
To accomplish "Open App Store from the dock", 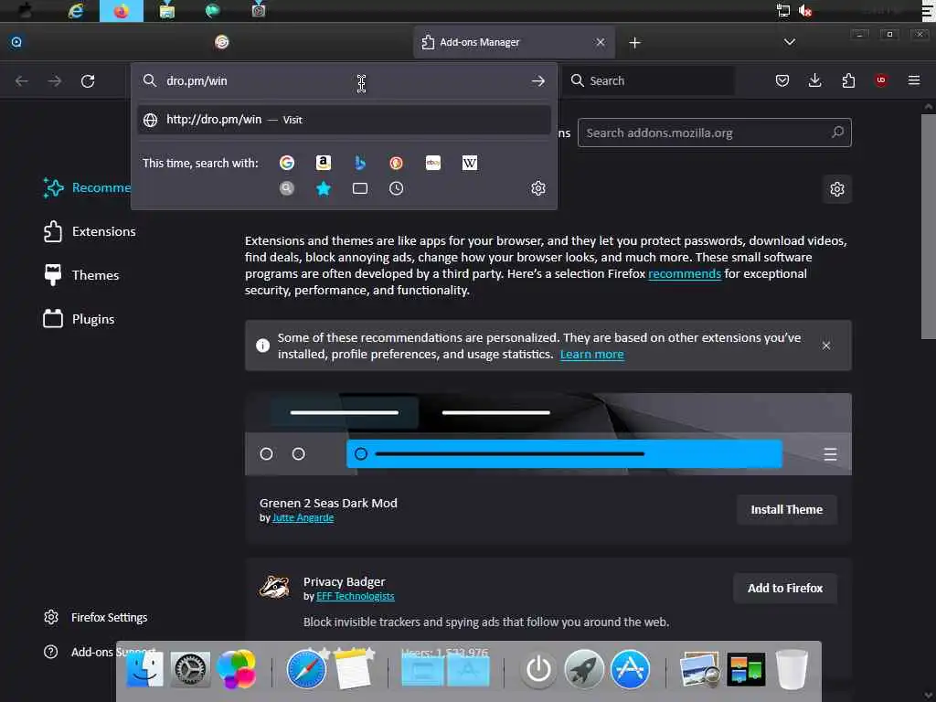I will [630, 670].
